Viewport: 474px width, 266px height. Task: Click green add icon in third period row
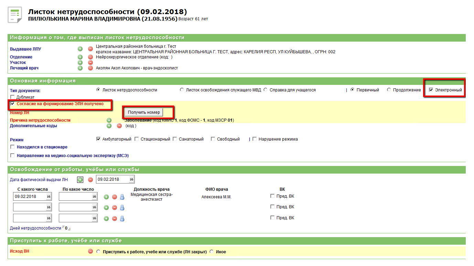click(x=106, y=219)
